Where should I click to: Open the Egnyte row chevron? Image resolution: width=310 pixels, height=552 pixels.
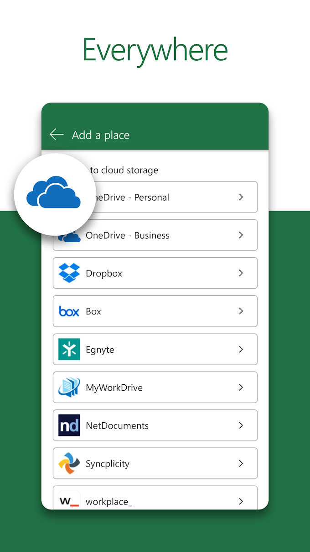(241, 349)
